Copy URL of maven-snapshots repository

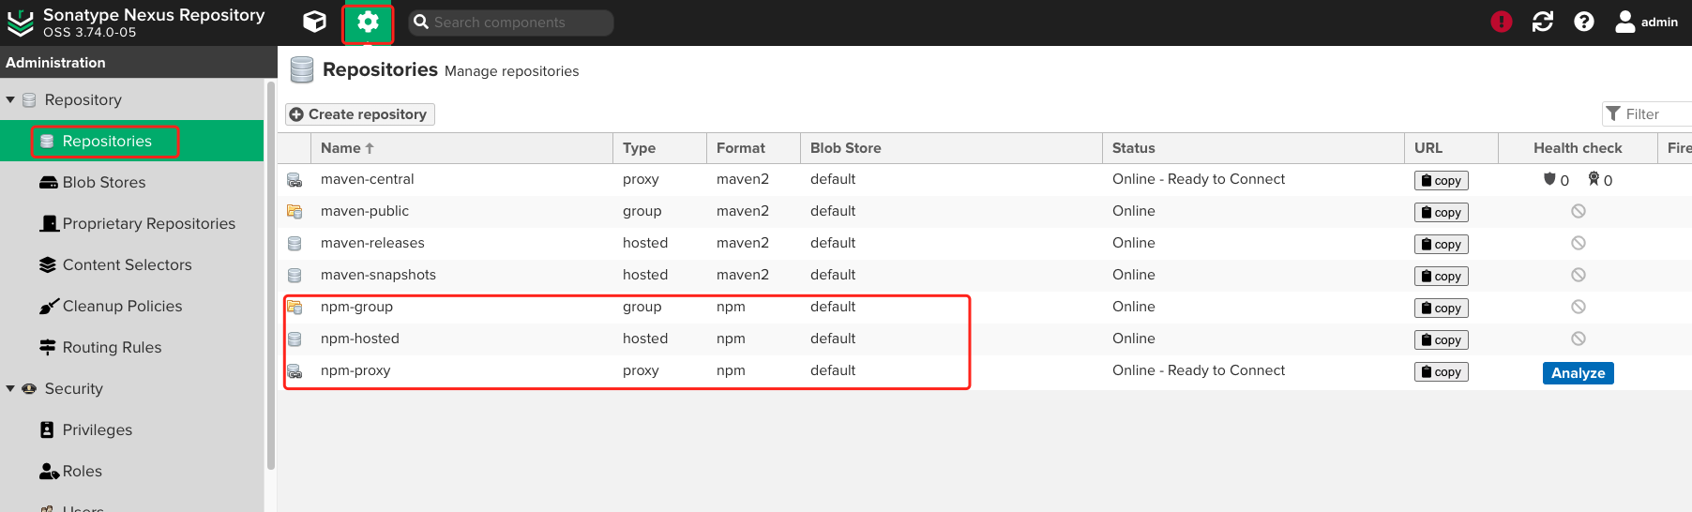tap(1442, 277)
